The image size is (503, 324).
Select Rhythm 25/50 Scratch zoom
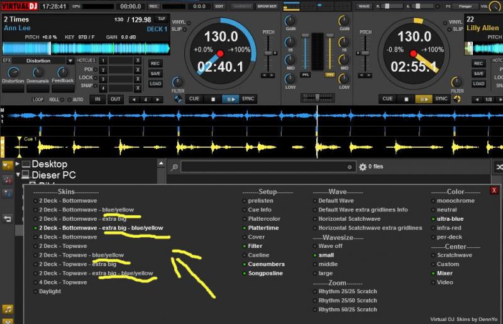[345, 301]
